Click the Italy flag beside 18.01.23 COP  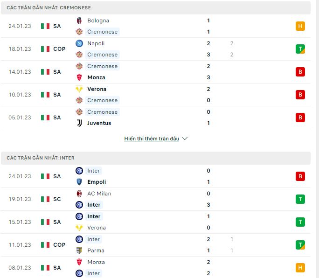coord(45,49)
